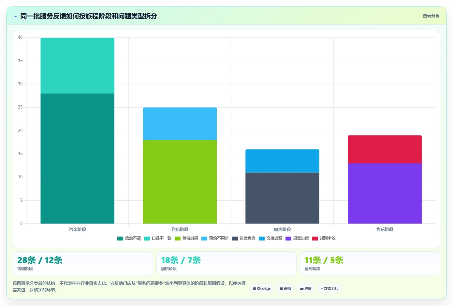453x306 pixels.
Task: Click the 28条 / 12条 stat value
Action: (x=40, y=260)
